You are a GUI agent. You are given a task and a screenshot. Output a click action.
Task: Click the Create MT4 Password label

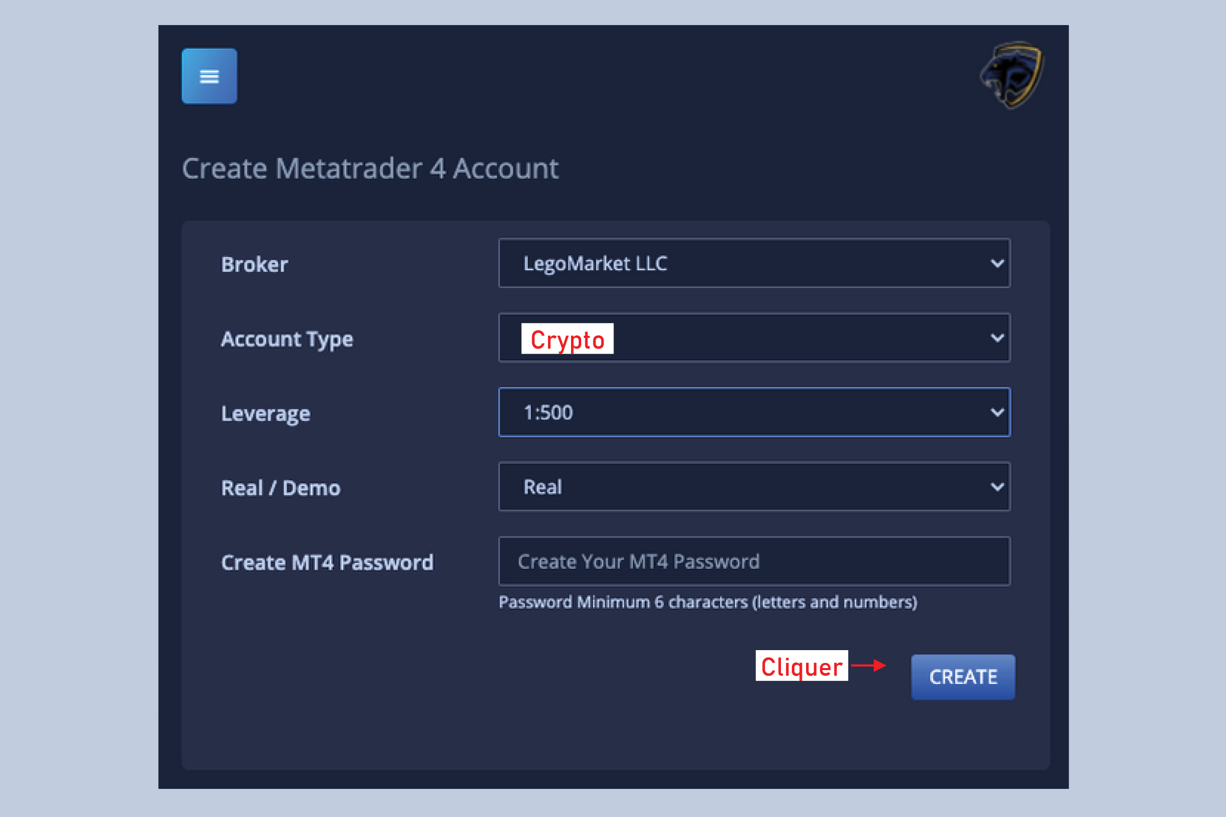tap(327, 563)
